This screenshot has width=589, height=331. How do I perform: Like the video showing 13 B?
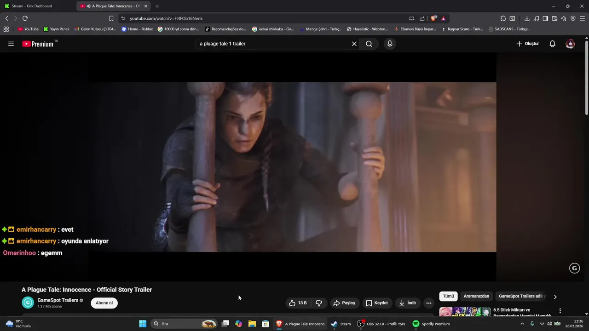tap(298, 303)
